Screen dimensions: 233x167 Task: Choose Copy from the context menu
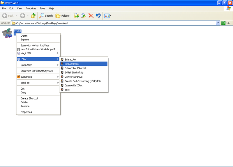(38, 93)
